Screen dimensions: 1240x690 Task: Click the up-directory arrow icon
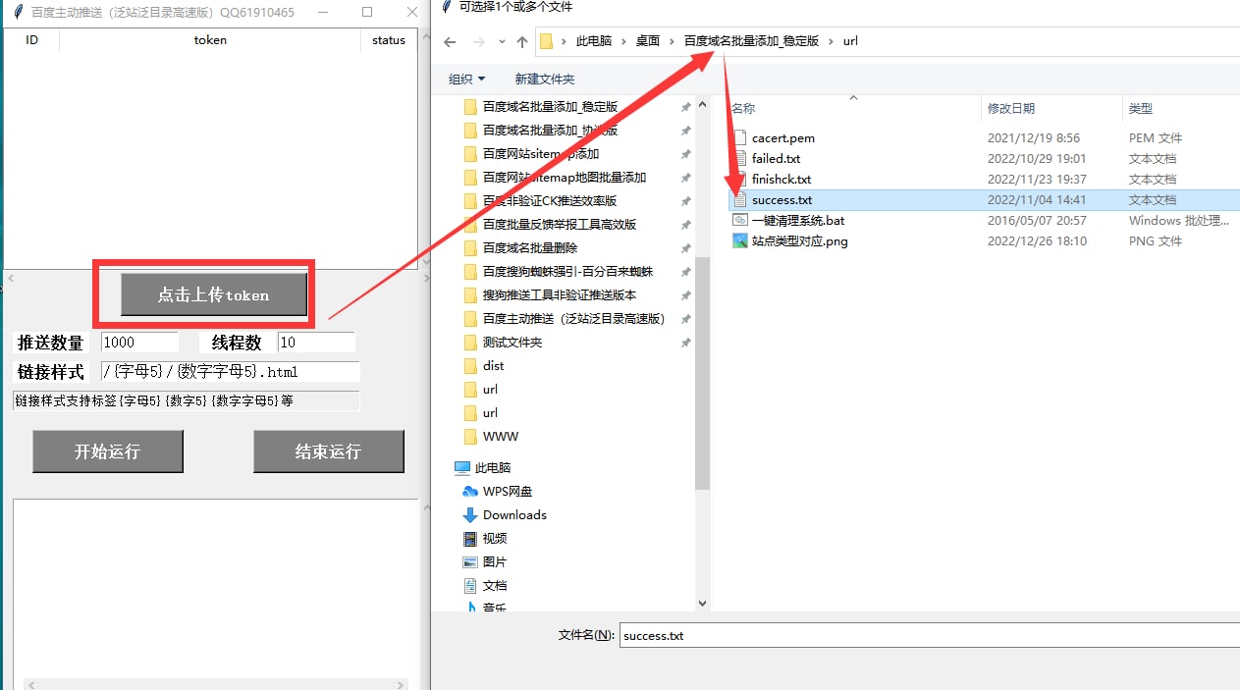pyautogui.click(x=522, y=41)
